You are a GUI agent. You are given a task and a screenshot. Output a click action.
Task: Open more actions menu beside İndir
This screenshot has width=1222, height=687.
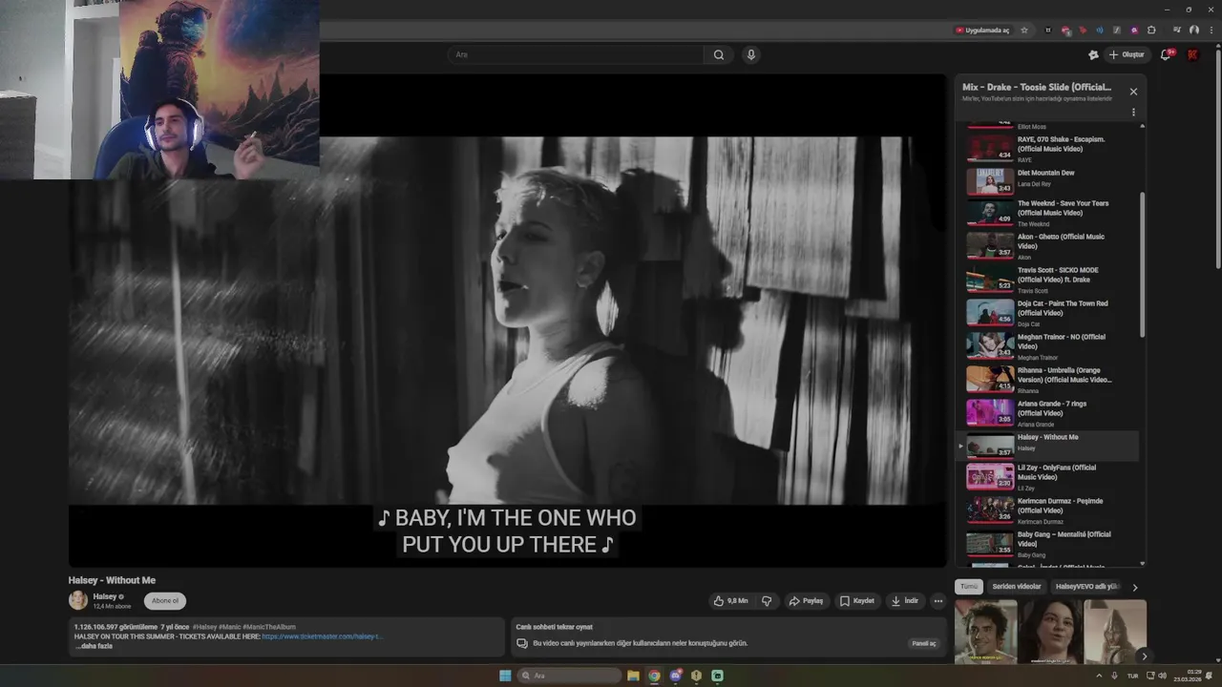(938, 601)
